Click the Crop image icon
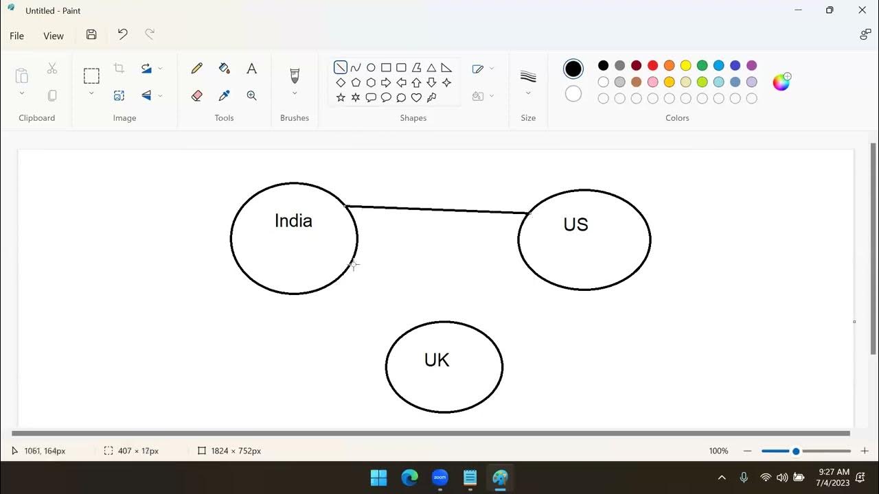879x494 pixels. 119,68
